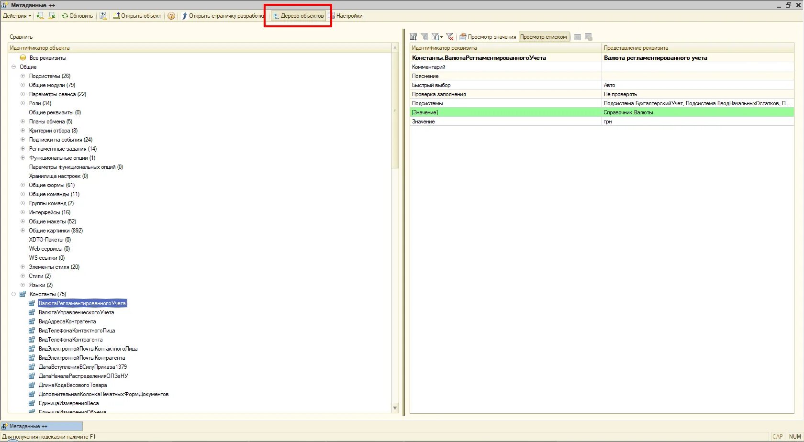This screenshot has height=442, width=804.
Task: Click the Справочник.Валюты cell
Action: (698, 112)
